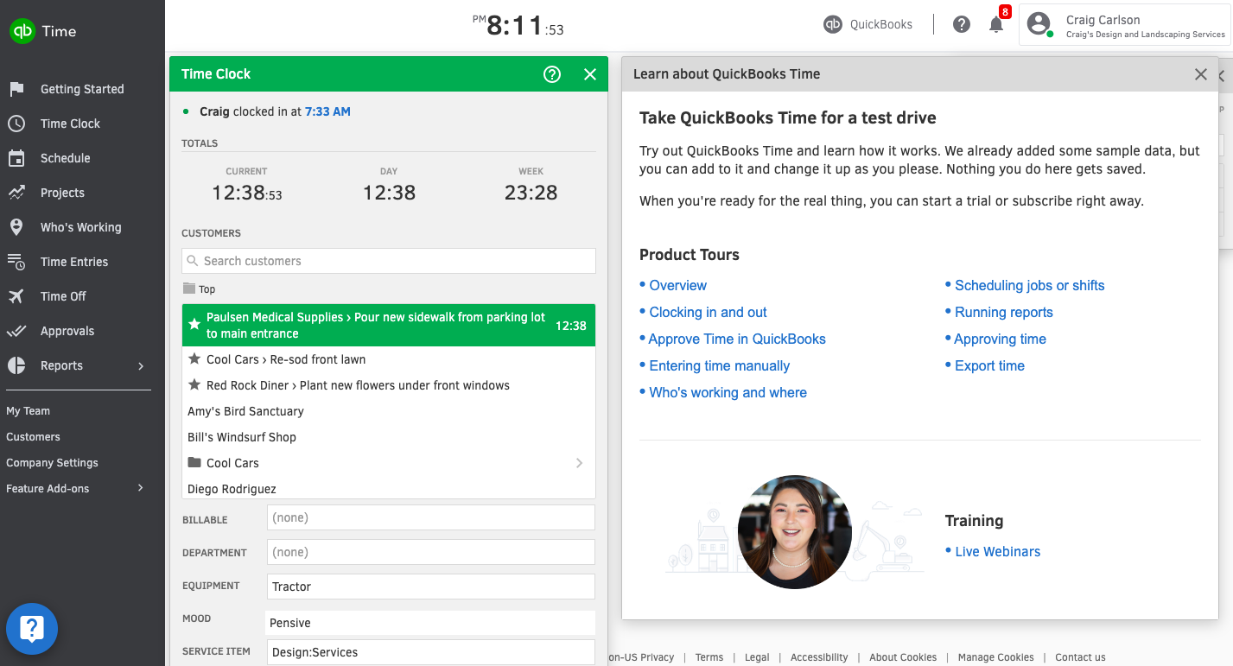Image resolution: width=1233 pixels, height=666 pixels.
Task: Close the Time Clock panel
Action: click(x=590, y=74)
